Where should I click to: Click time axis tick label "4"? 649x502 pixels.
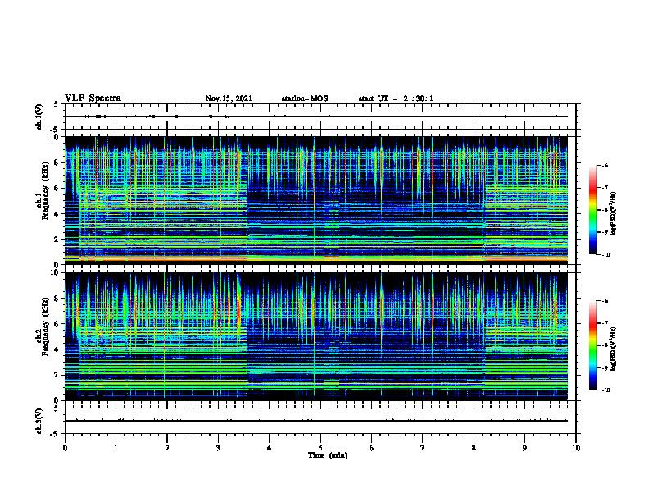click(269, 448)
